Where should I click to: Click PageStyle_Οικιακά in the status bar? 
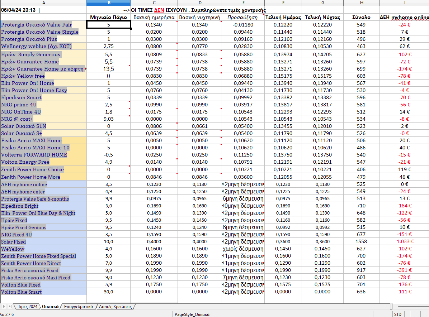pyautogui.click(x=192, y=314)
